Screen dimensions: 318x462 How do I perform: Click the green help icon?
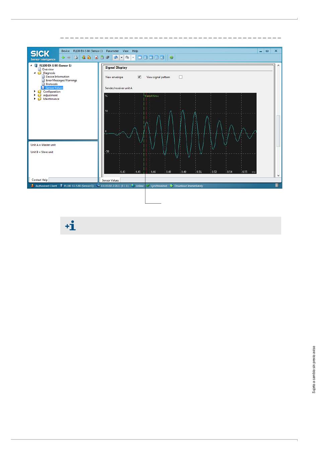point(171,58)
